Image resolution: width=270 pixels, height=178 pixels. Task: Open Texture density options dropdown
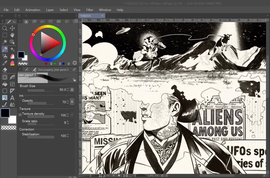point(72,115)
